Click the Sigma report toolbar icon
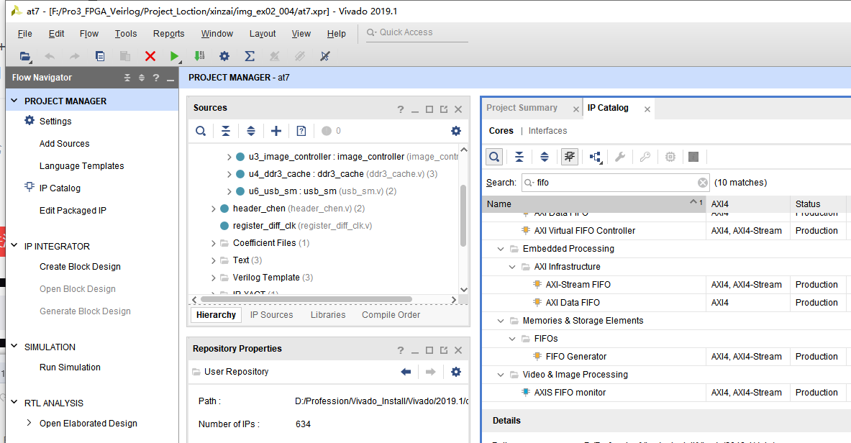Viewport: 851px width, 443px height. tap(250, 56)
